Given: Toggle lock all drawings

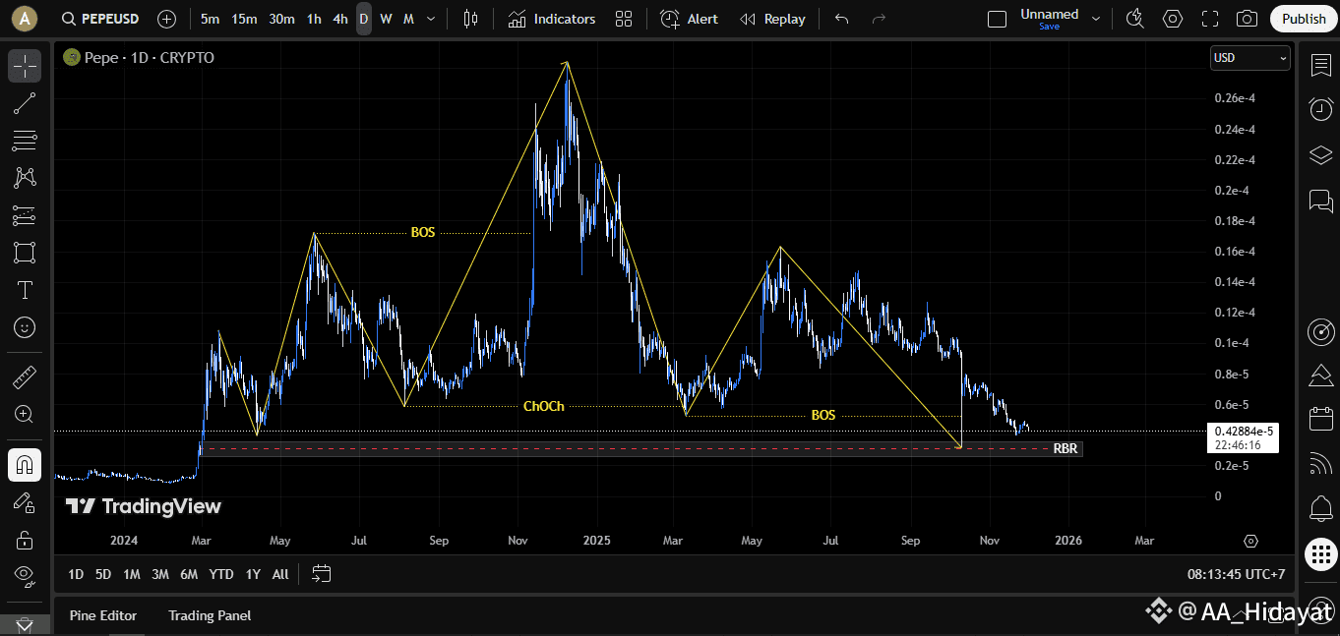Looking at the screenshot, I should point(25,539).
